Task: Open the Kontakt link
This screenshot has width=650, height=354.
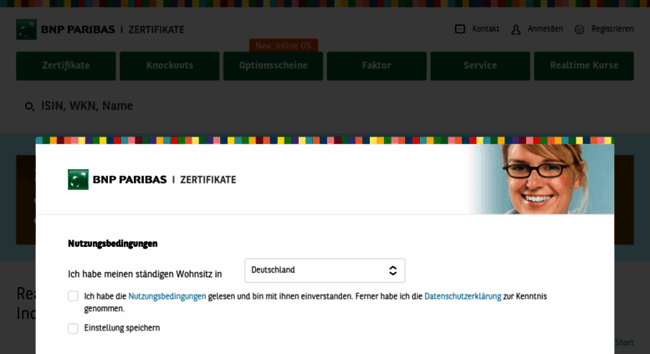Action: pyautogui.click(x=485, y=29)
